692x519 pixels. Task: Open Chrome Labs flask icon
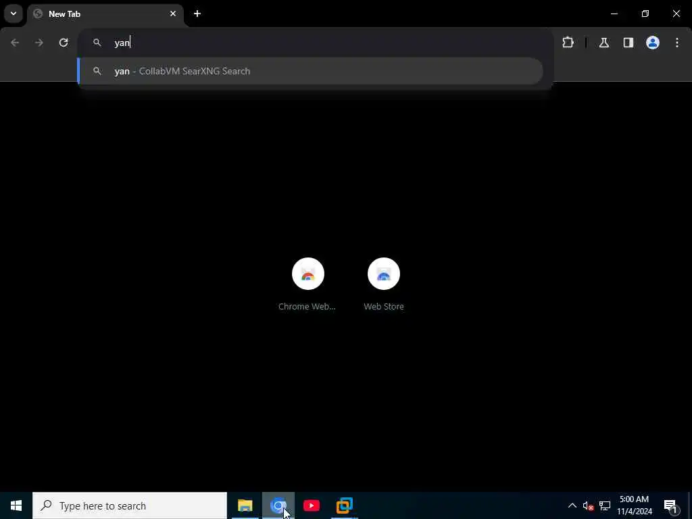[x=604, y=43]
